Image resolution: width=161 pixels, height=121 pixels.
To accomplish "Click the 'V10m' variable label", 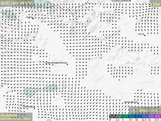I will click(155, 4).
